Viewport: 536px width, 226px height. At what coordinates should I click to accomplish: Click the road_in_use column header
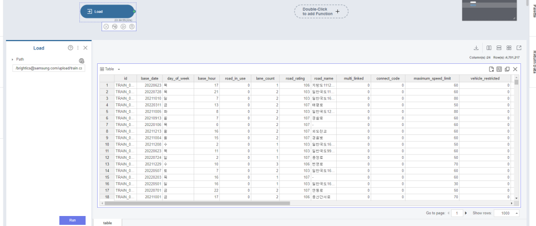(x=235, y=79)
